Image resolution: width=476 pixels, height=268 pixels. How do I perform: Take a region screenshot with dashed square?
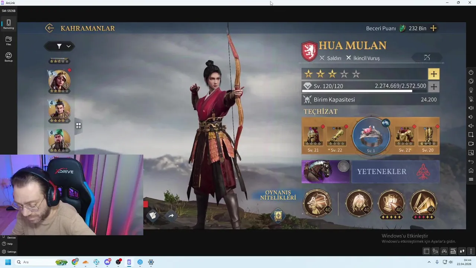(471, 135)
